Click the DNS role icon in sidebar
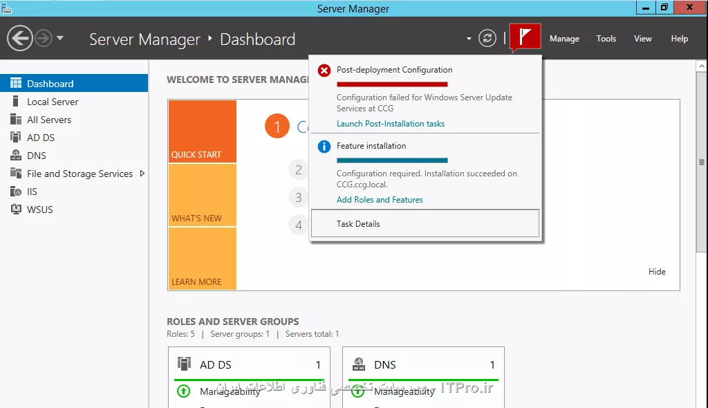708x408 pixels. (16, 155)
